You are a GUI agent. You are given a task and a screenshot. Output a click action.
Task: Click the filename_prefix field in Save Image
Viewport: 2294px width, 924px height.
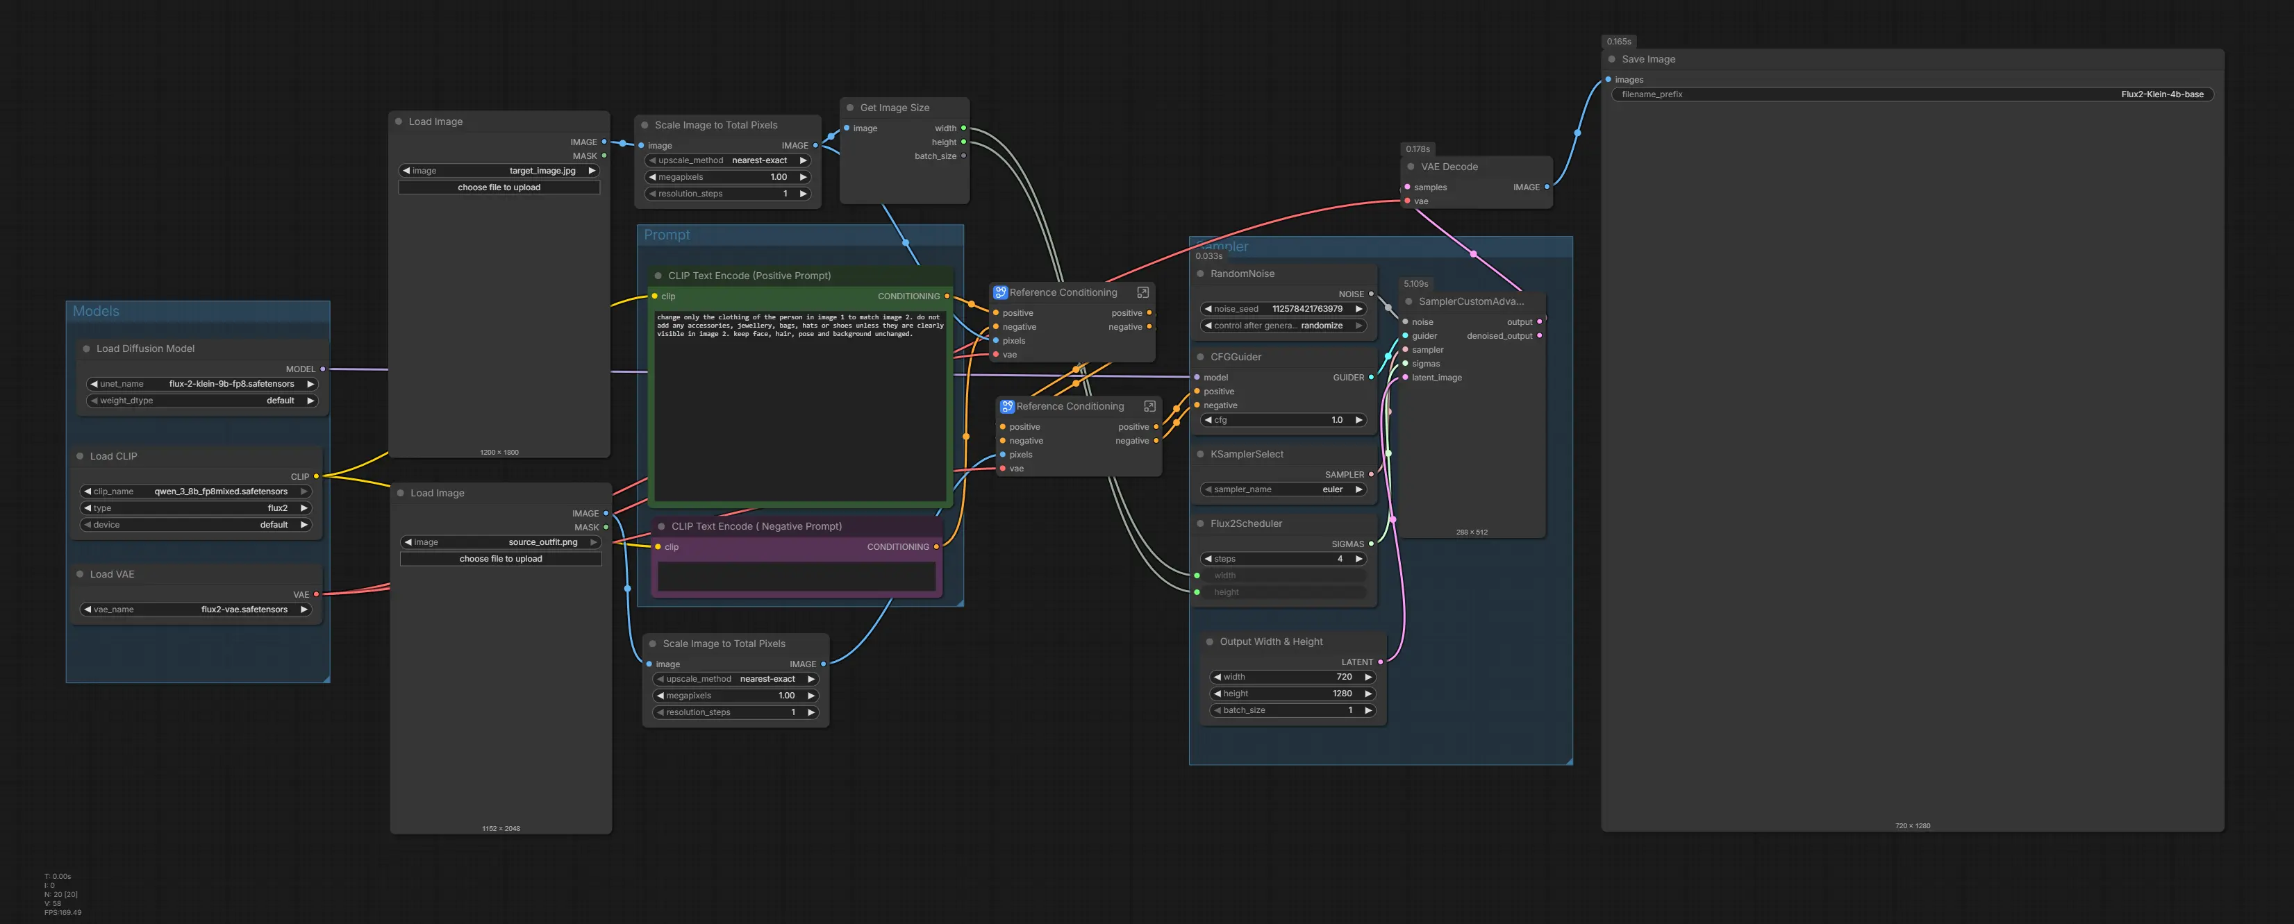click(1912, 94)
